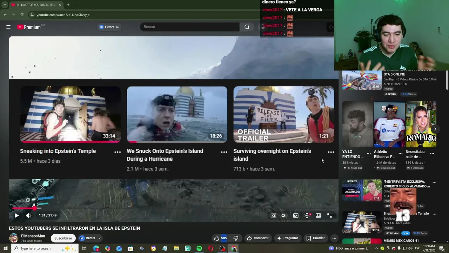Image resolution: width=449 pixels, height=253 pixels.
Task: Open the vidIQ Filters button
Action: [109, 27]
